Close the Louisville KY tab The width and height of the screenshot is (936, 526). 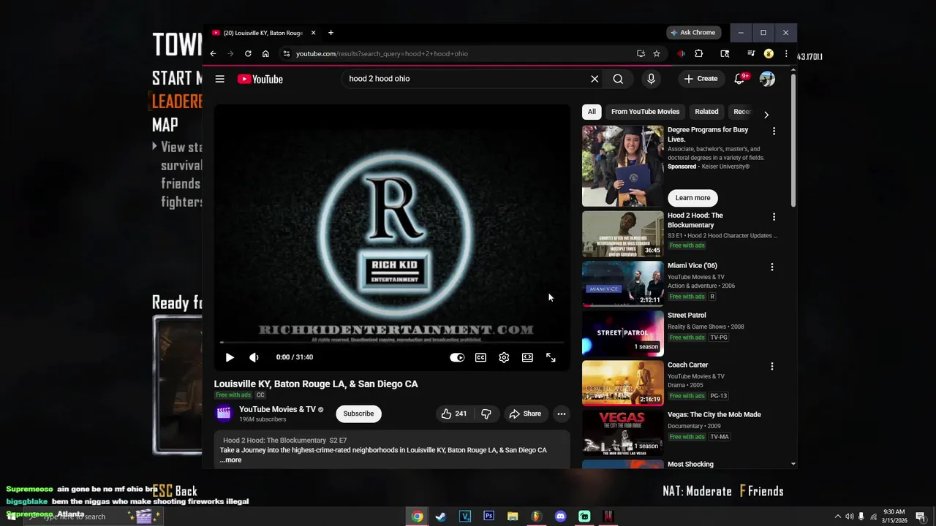[313, 33]
